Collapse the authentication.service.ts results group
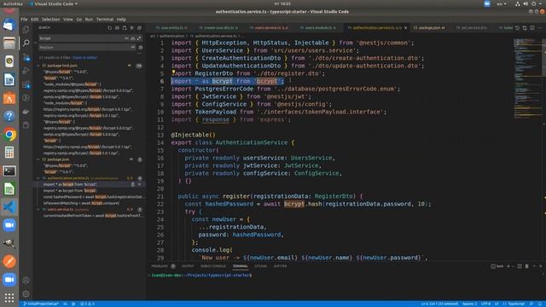The height and width of the screenshot is (307, 546). coord(38,178)
